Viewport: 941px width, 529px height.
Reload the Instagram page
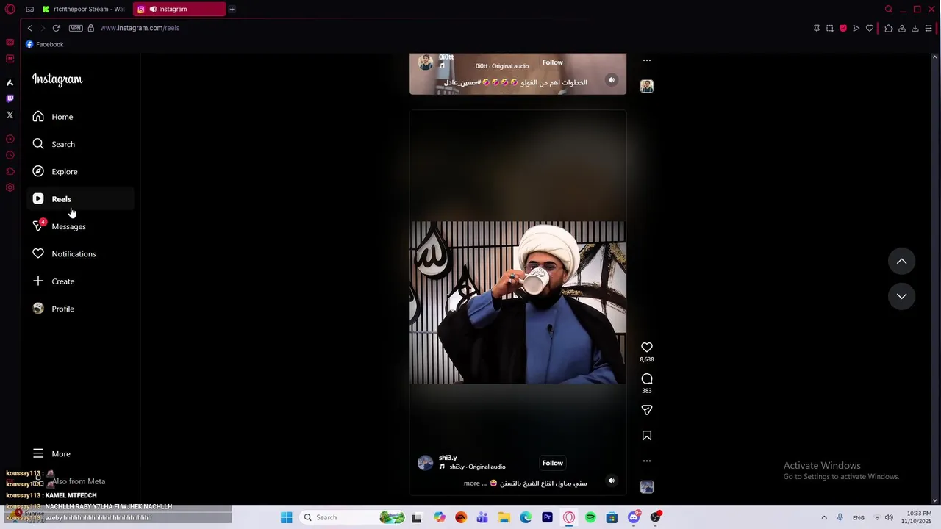coord(56,28)
